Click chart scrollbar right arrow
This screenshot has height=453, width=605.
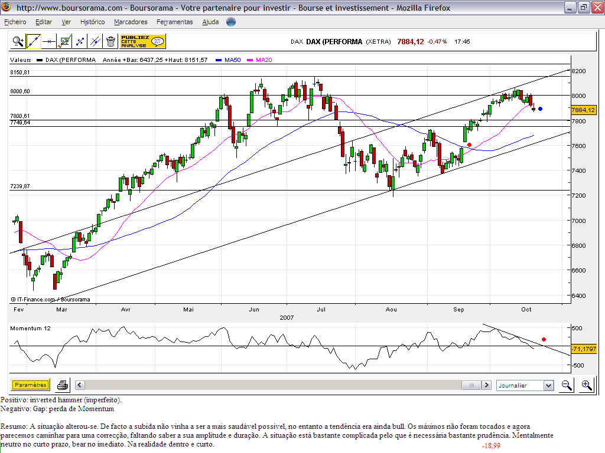pos(487,385)
